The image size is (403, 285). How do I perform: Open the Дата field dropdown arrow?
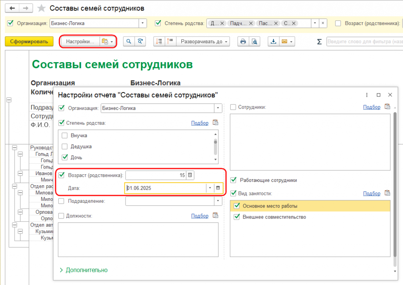[210, 188]
